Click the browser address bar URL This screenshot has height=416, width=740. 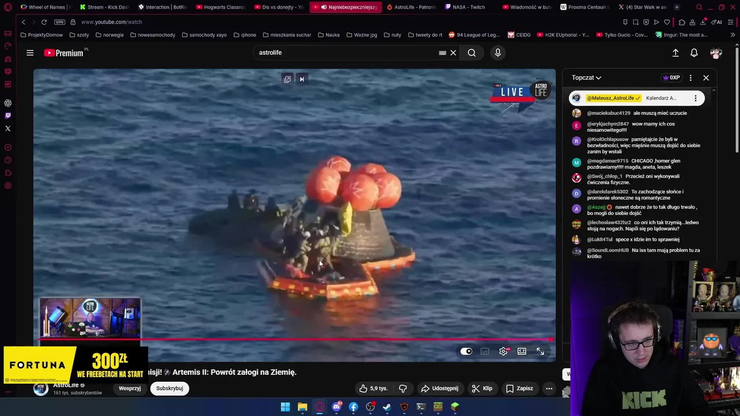pyautogui.click(x=112, y=22)
